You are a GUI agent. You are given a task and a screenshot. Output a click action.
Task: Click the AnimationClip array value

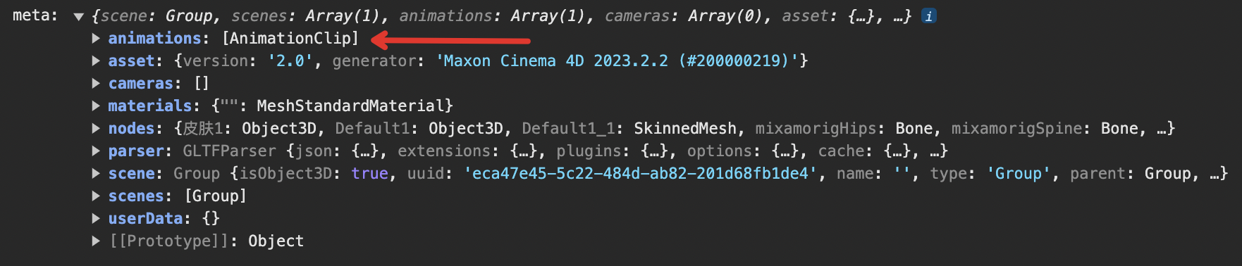290,38
